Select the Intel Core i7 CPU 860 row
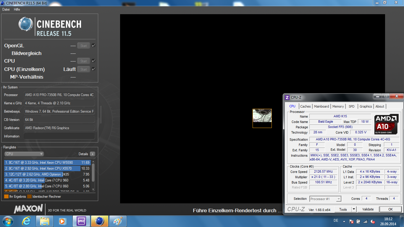The width and height of the screenshot is (404, 227). click(x=47, y=186)
